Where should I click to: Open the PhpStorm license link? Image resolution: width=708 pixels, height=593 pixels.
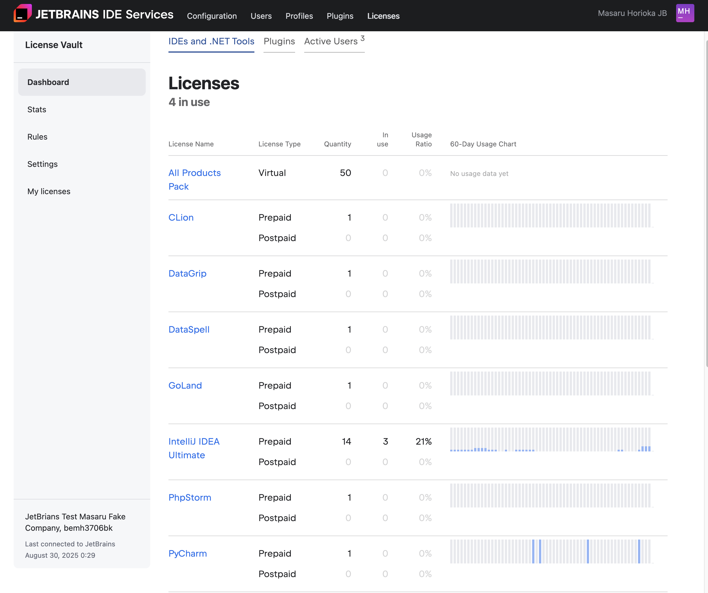click(190, 497)
